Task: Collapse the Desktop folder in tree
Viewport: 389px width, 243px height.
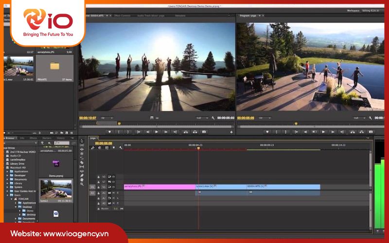Action: click(x=16, y=207)
